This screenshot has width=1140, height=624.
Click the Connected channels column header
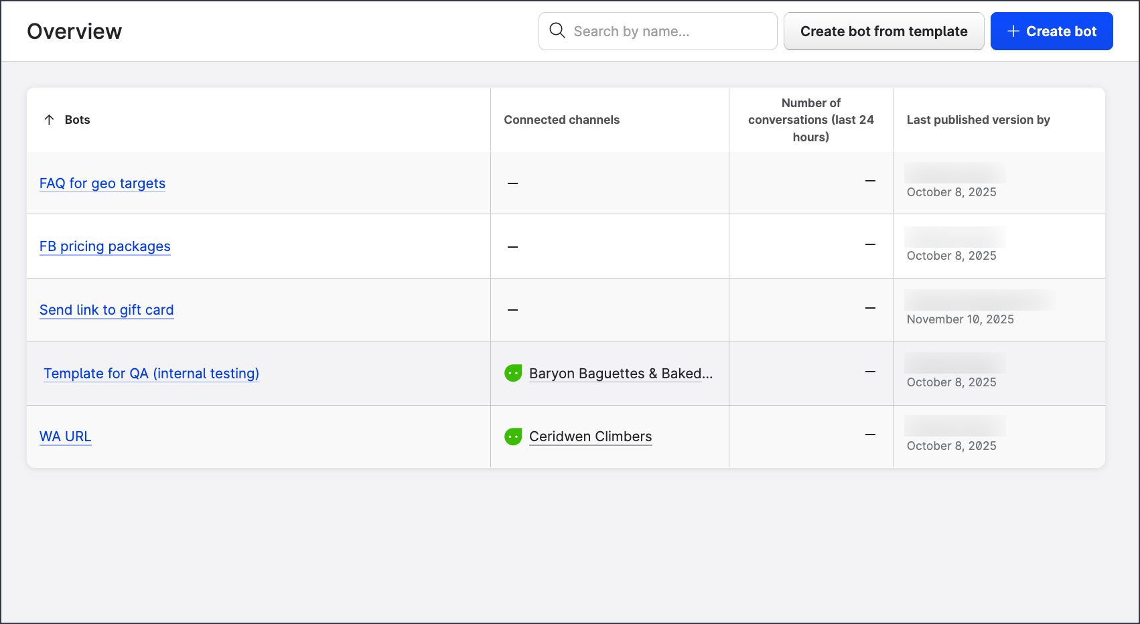[561, 120]
